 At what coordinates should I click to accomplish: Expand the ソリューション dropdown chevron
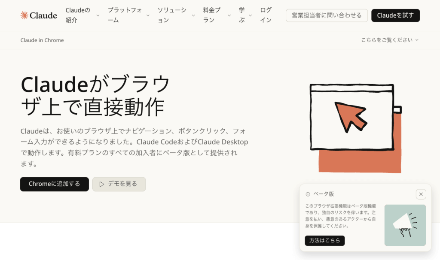click(193, 15)
